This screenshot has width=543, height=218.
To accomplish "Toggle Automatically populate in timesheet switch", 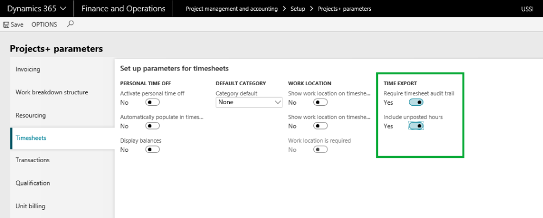I will point(153,126).
